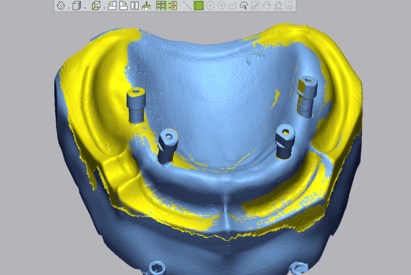The height and width of the screenshot is (275, 411).
Task: Rotate view clockwise icon
Action: (123, 5)
